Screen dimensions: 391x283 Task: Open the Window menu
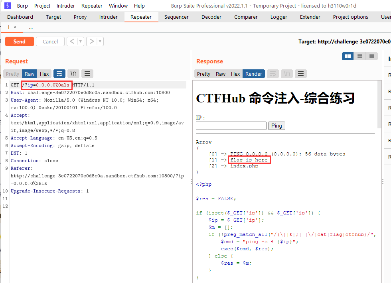[x=118, y=6]
